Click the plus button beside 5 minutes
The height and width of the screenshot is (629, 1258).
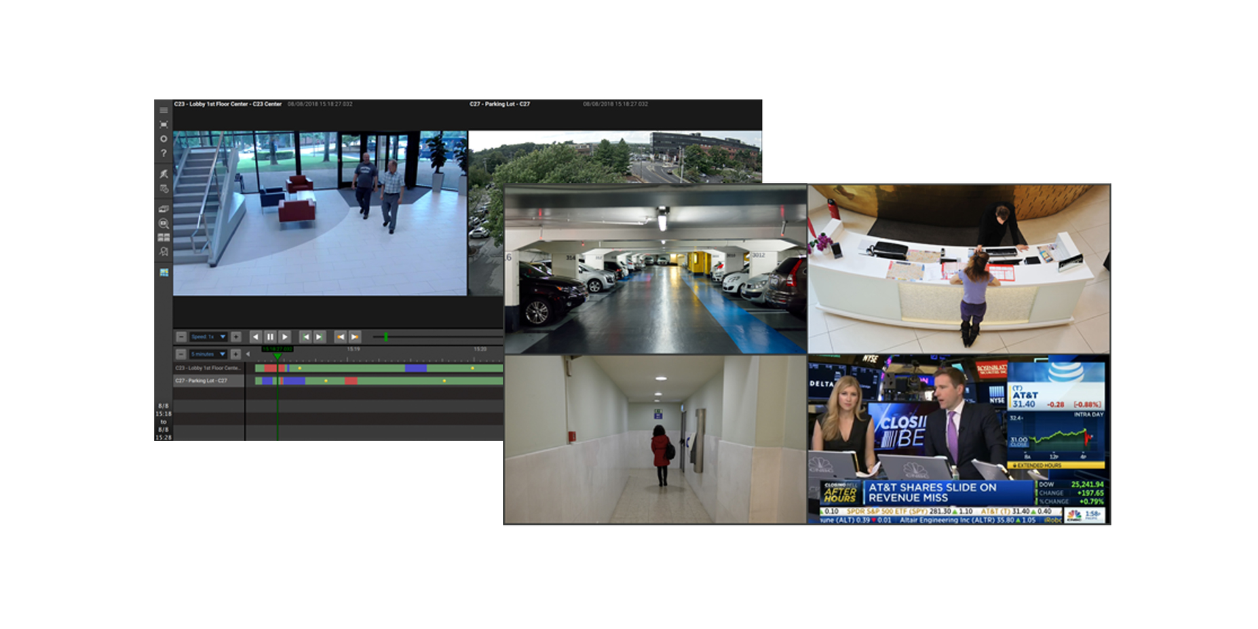pos(236,354)
